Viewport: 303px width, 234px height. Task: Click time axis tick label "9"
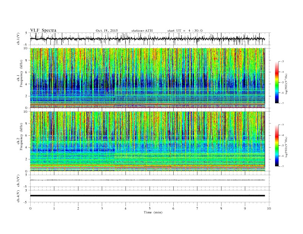[245, 208]
